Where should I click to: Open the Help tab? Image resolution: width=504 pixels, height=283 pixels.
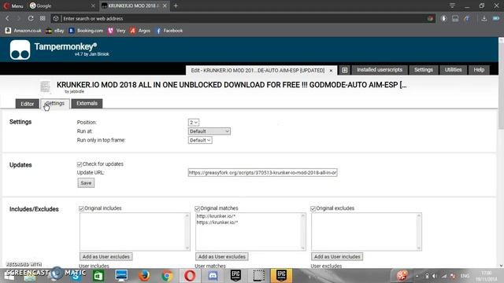[x=479, y=70]
